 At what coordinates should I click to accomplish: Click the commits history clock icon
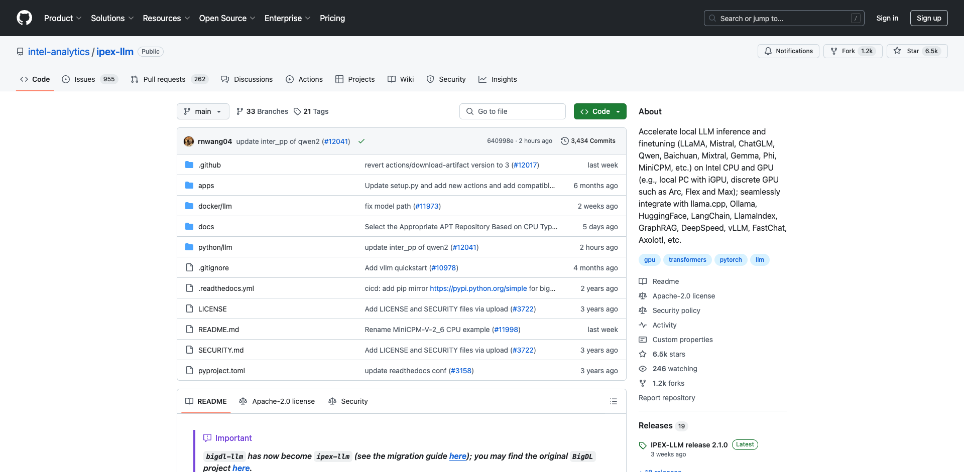[x=565, y=141]
